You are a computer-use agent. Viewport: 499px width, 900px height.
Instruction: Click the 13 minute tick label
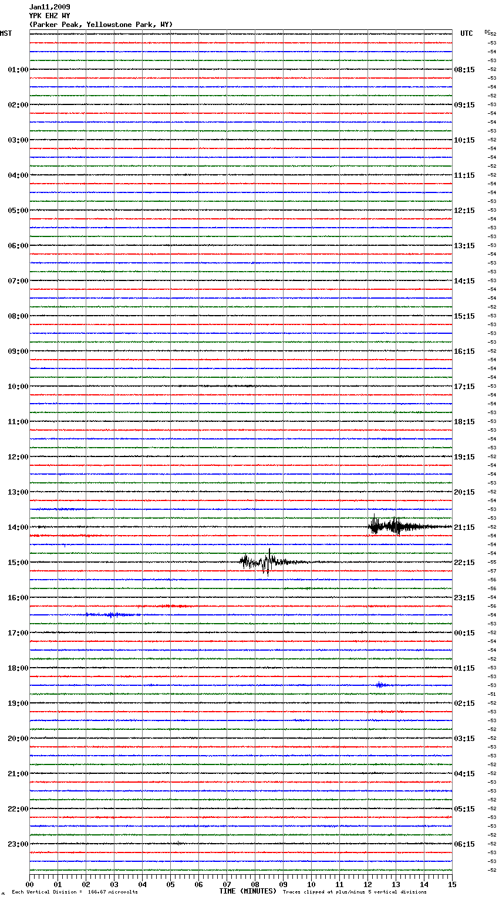pyautogui.click(x=396, y=884)
